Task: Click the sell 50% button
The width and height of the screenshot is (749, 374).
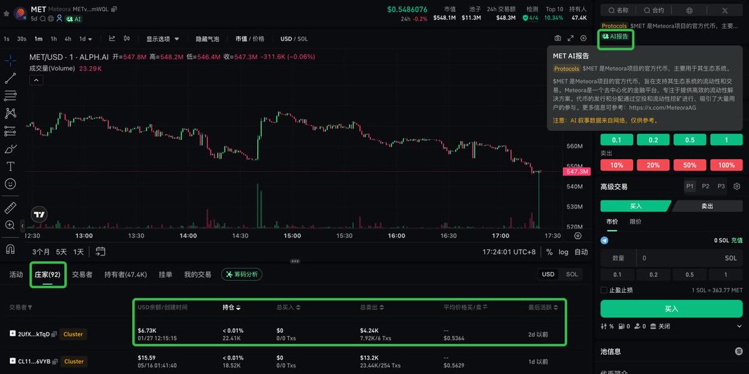Action: coord(690,165)
